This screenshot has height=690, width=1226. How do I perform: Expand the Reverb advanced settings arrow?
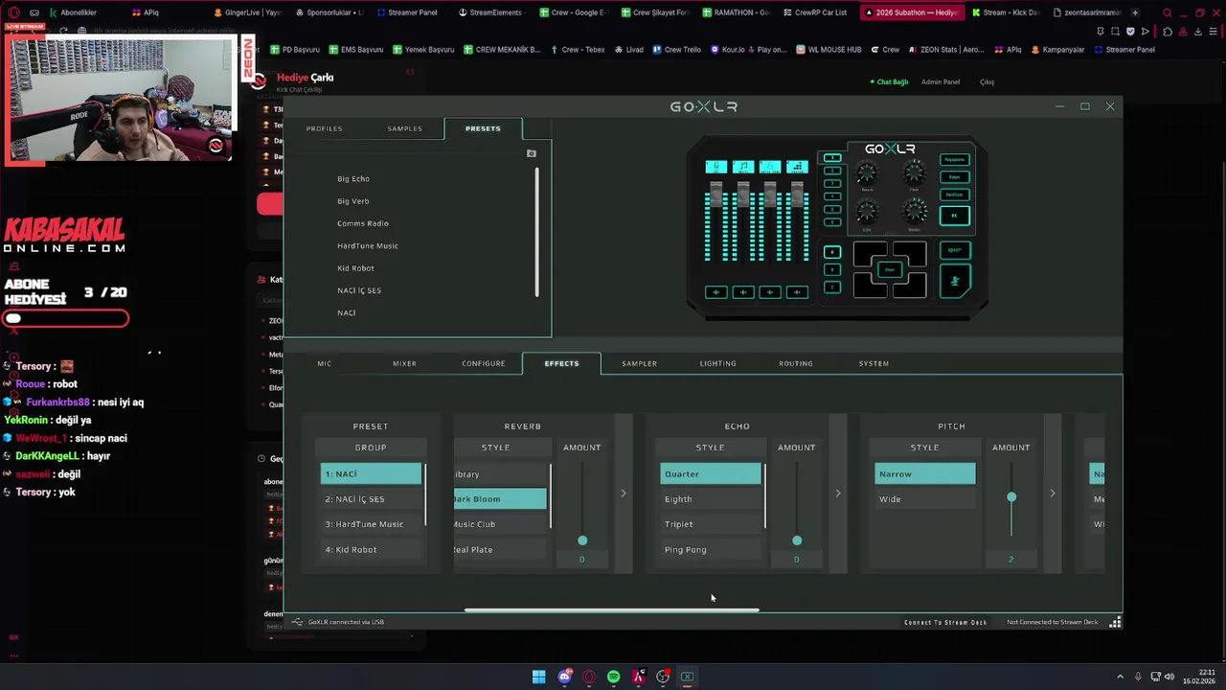click(x=624, y=494)
